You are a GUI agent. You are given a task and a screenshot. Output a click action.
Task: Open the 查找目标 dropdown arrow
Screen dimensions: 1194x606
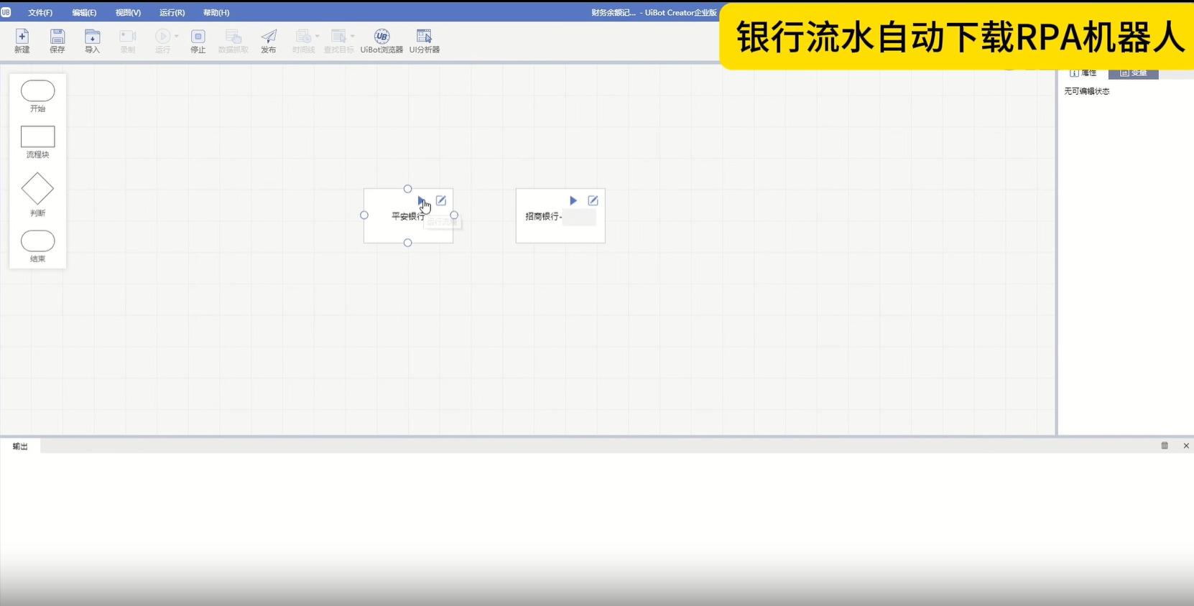click(x=353, y=36)
